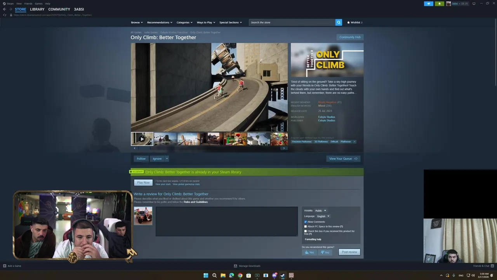
Task: Play the trailer video thumbnail
Action: point(142,139)
